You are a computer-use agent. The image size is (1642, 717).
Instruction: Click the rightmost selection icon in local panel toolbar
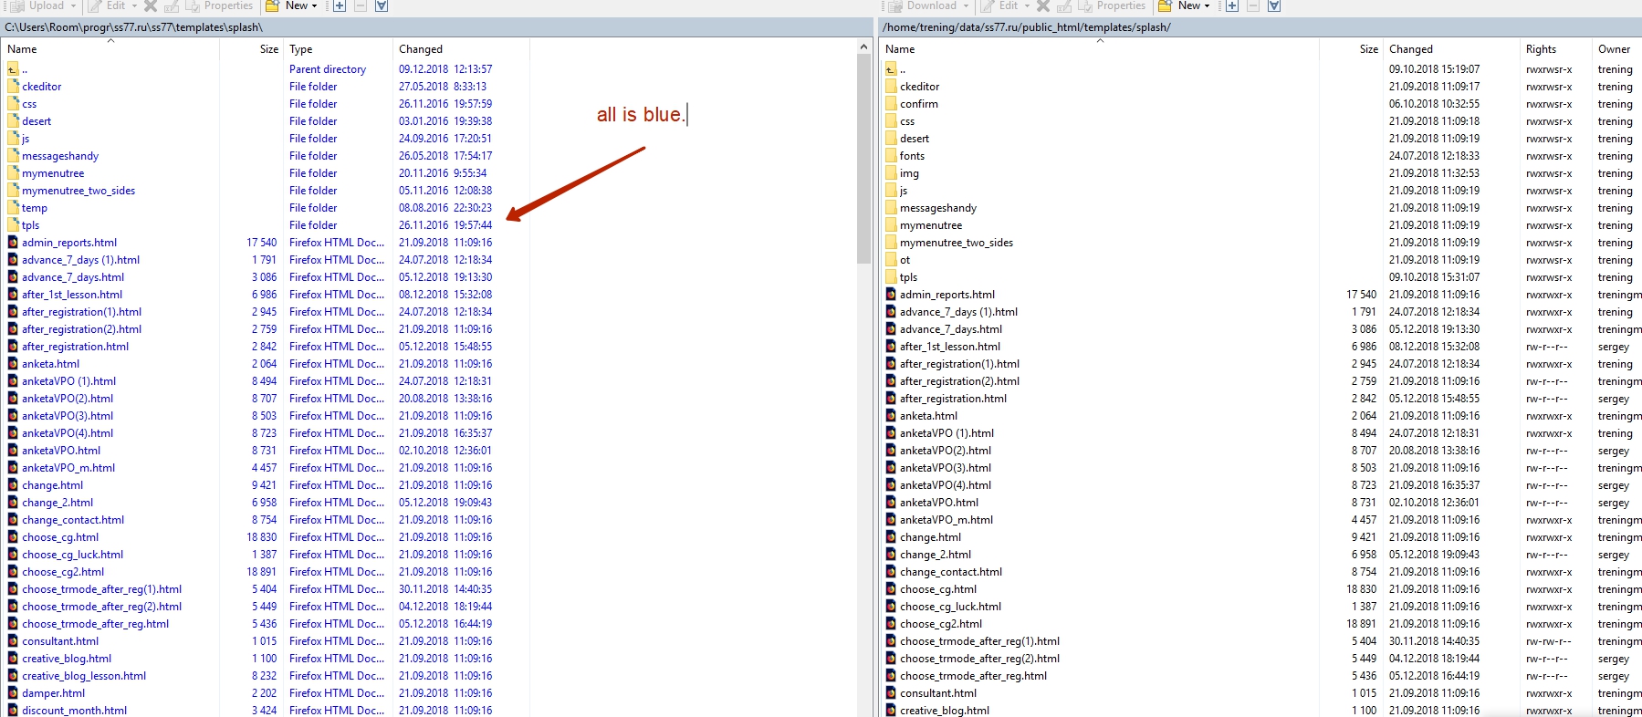coord(382,6)
